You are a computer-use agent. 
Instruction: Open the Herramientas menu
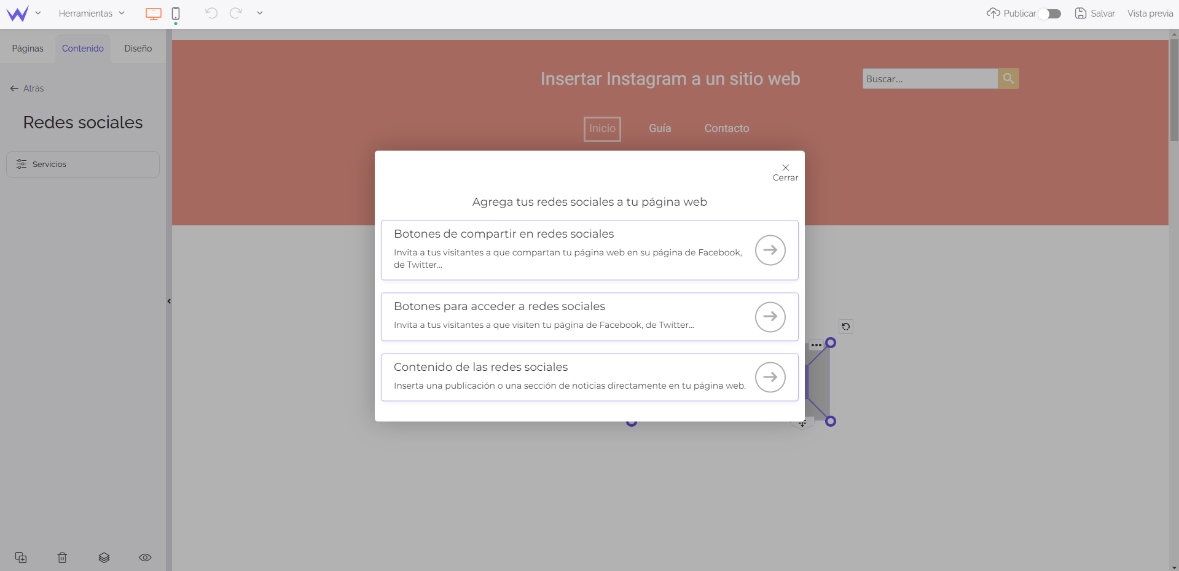92,13
